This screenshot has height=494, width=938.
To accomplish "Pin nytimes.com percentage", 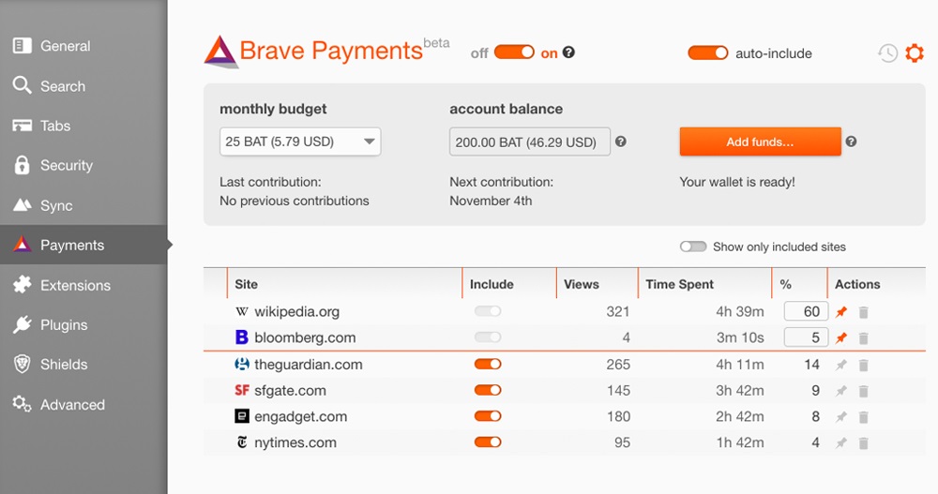I will pyautogui.click(x=841, y=443).
